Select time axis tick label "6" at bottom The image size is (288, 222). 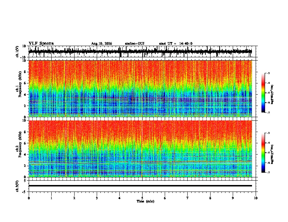tap(165, 198)
